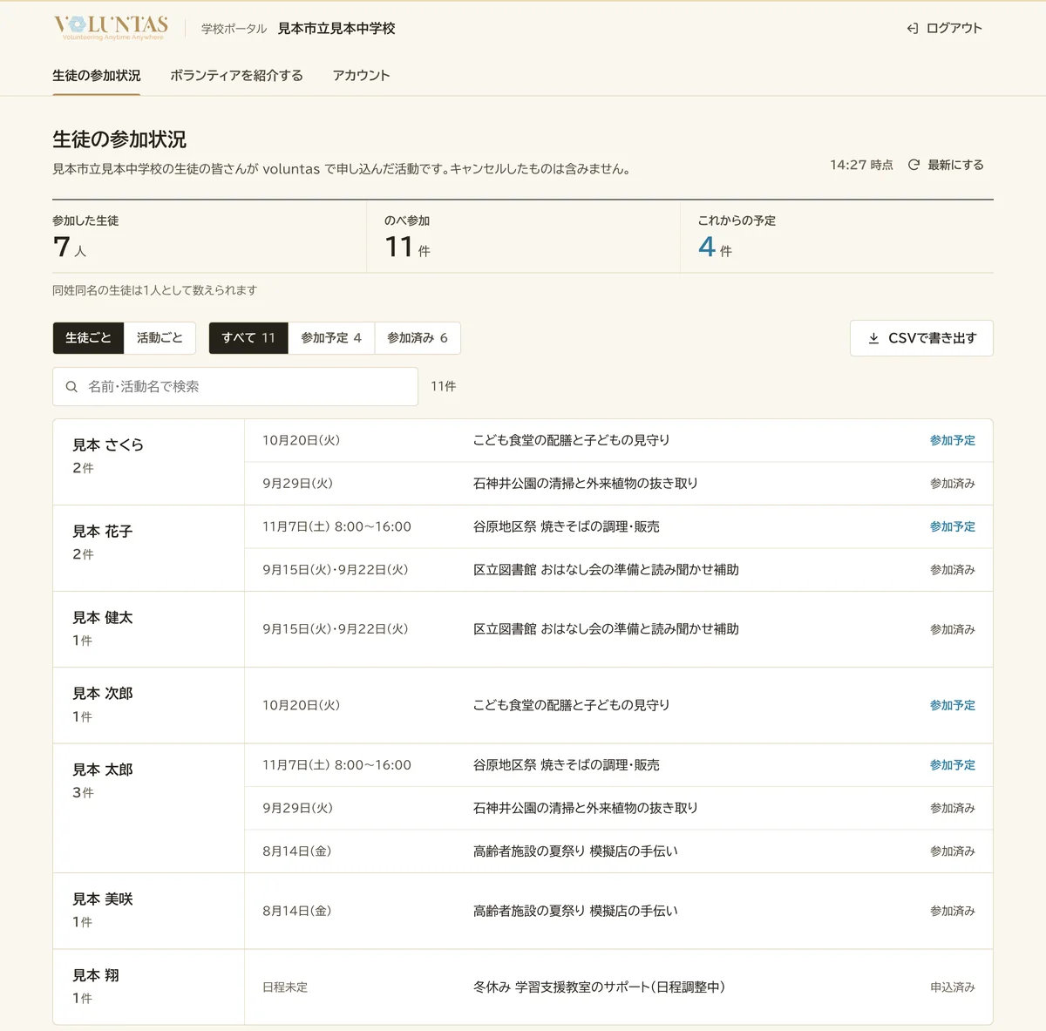Viewport: 1046px width, 1031px height.
Task: Select student 見本 さくら
Action: coord(108,444)
